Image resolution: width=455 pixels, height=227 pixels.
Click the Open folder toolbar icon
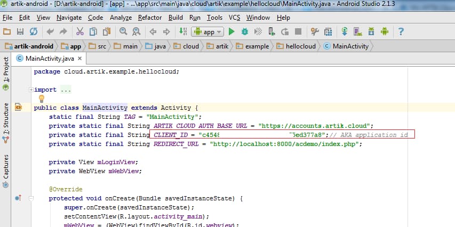pos(7,31)
